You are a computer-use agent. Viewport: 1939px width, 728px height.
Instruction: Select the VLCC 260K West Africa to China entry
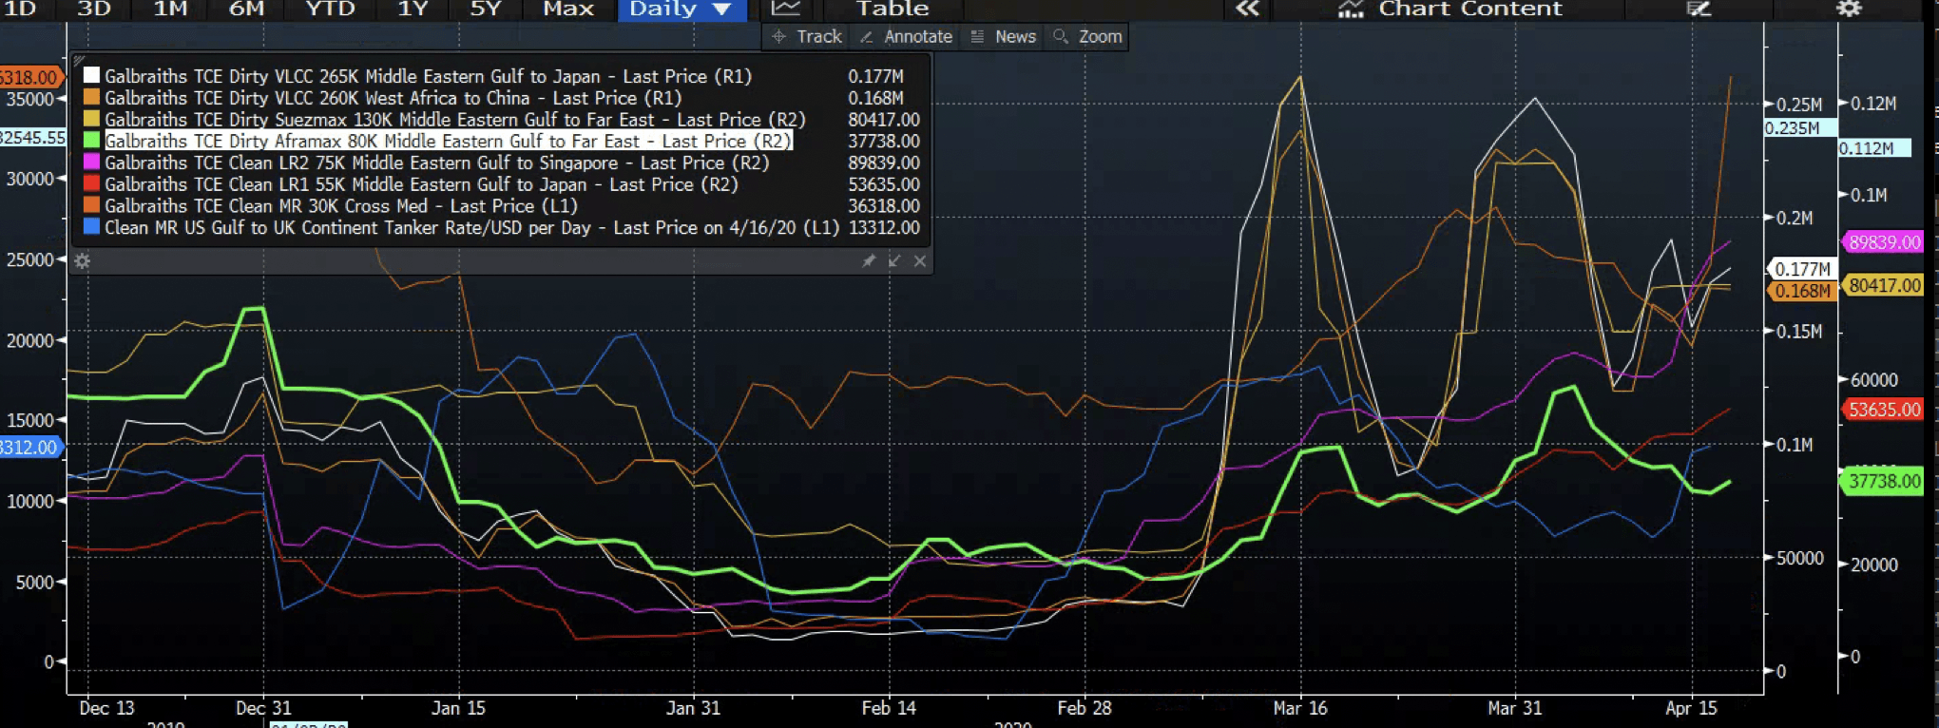[393, 98]
